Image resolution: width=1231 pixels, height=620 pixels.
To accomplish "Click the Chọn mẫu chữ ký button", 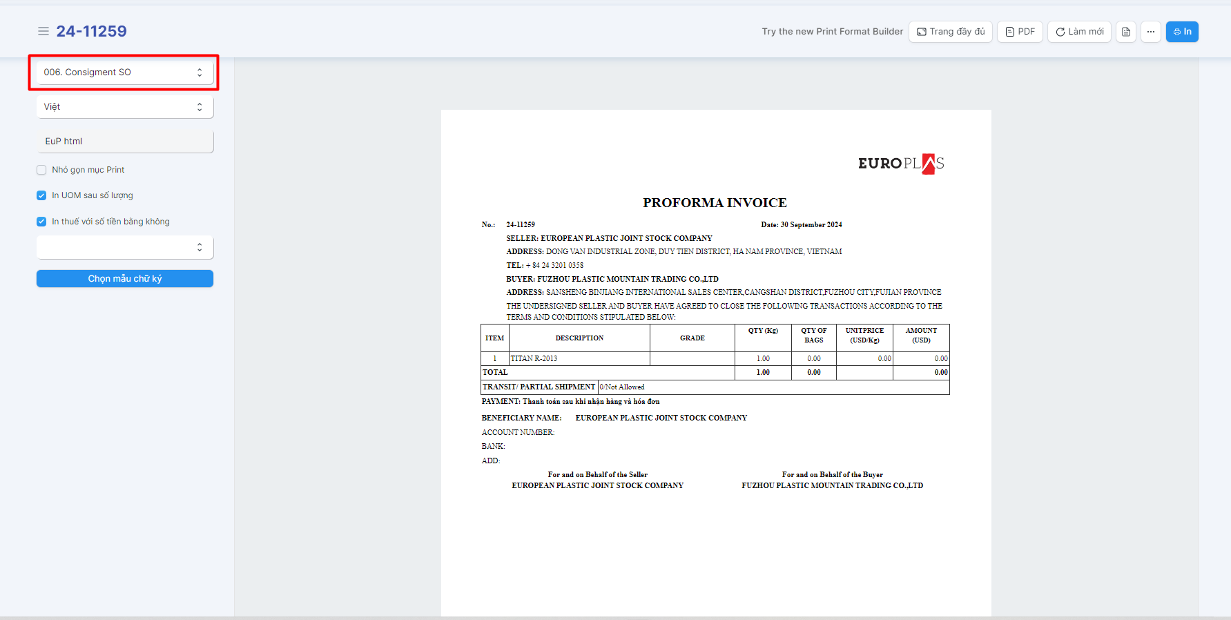I will 124,279.
